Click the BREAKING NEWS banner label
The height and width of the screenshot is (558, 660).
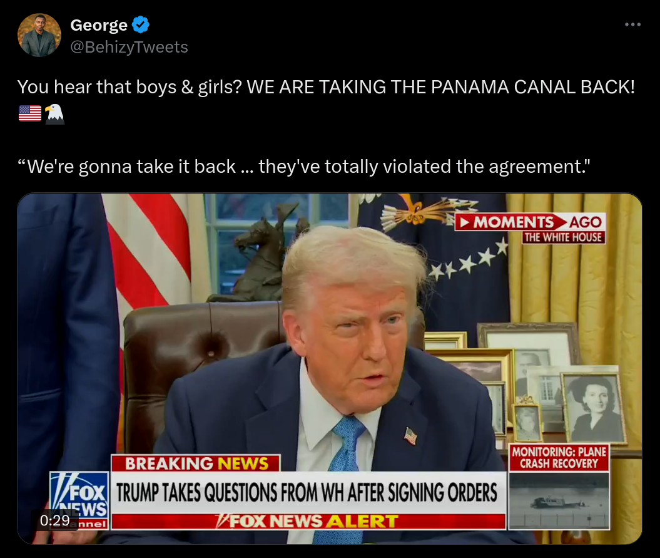[x=196, y=463]
